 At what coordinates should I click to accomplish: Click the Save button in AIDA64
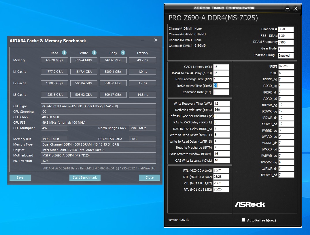coord(20,177)
